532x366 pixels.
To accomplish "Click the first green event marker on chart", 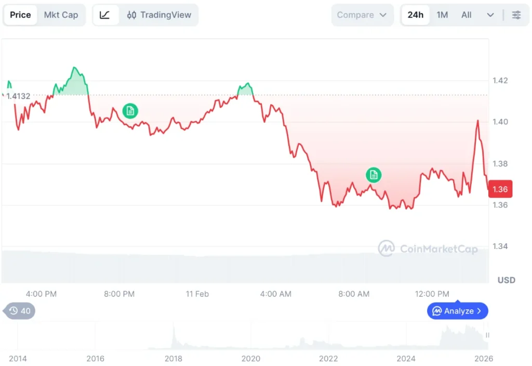I will click(x=129, y=111).
